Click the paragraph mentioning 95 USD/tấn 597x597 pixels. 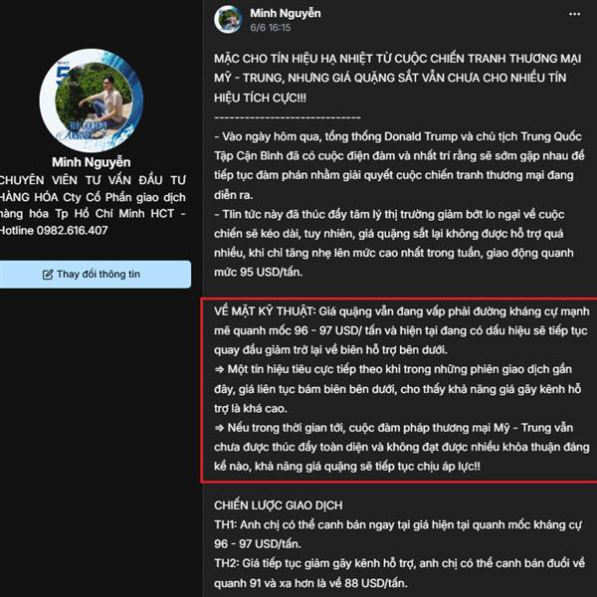pos(394,244)
